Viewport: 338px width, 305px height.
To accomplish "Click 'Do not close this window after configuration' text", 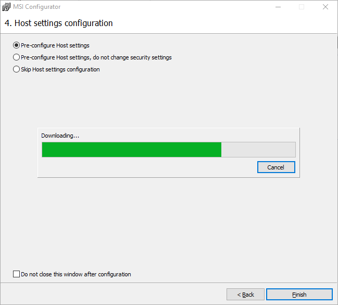I will [x=76, y=274].
